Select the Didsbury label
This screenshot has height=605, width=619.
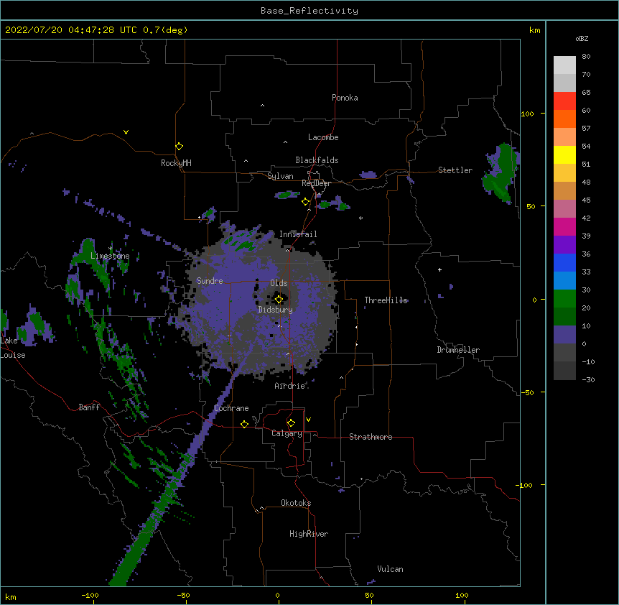pyautogui.click(x=276, y=310)
